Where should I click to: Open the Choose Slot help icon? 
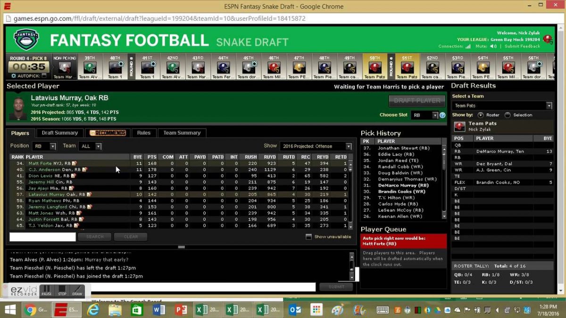[442, 115]
